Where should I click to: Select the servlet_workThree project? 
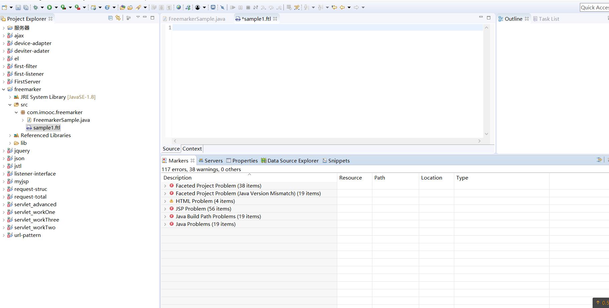coord(33,220)
